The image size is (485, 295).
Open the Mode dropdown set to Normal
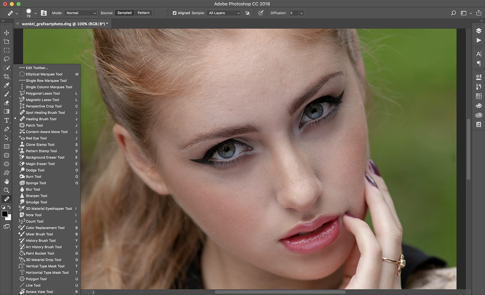pyautogui.click(x=81, y=13)
